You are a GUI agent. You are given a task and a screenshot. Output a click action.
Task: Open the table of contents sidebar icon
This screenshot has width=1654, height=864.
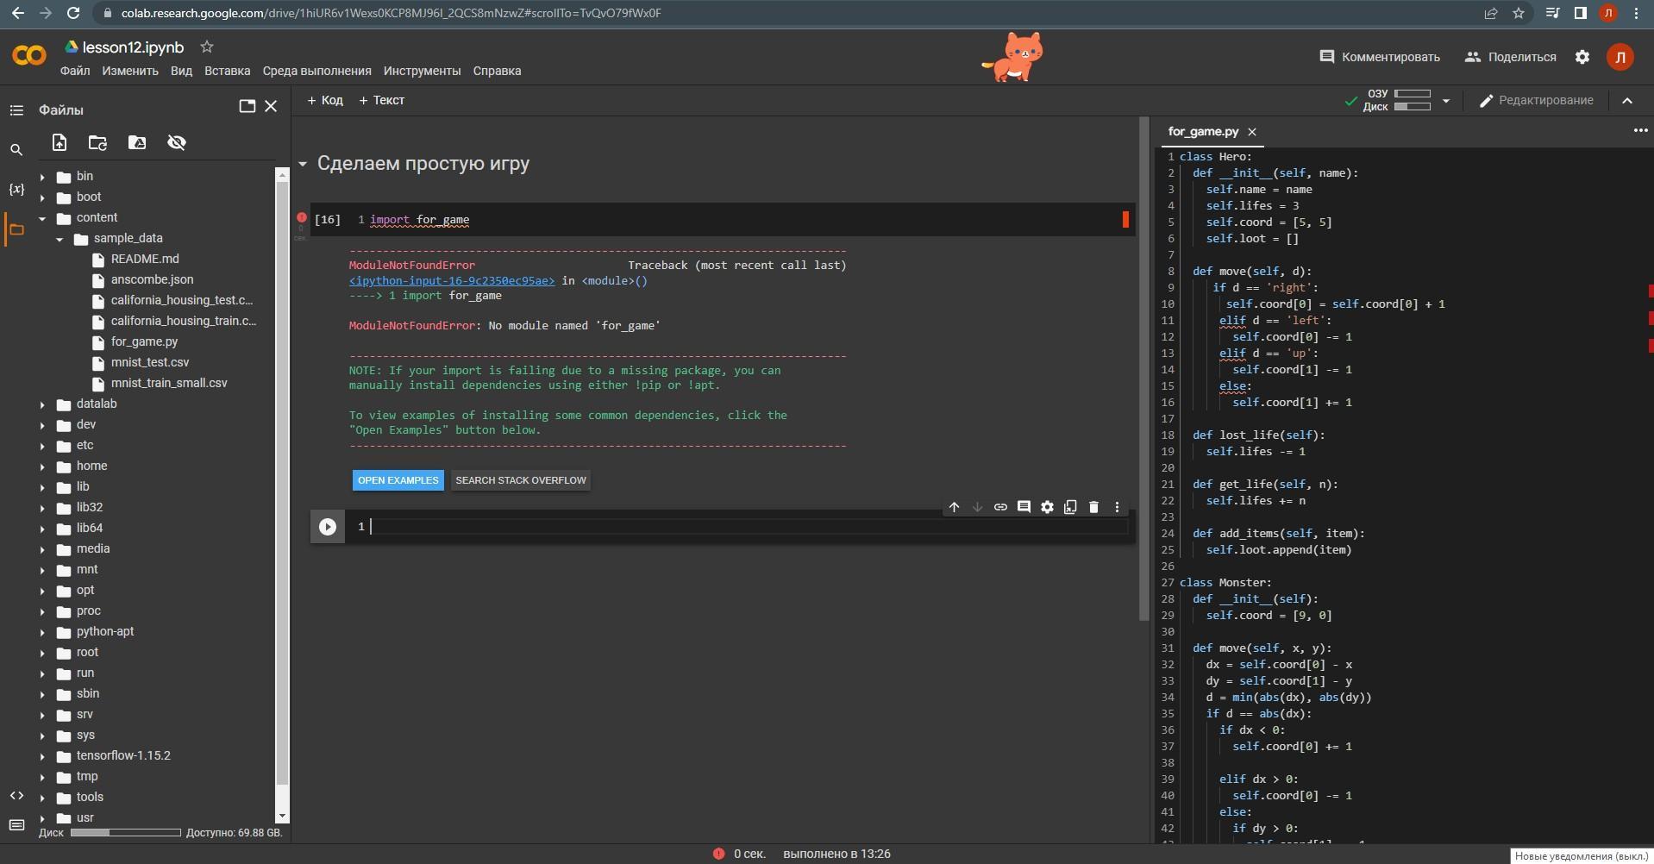click(x=16, y=110)
